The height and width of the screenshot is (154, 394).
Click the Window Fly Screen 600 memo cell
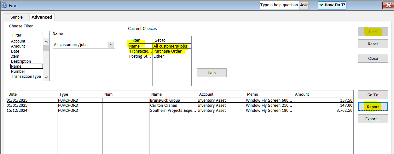point(269,100)
